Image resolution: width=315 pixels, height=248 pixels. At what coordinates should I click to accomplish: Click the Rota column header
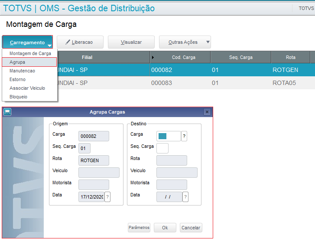pyautogui.click(x=290, y=57)
